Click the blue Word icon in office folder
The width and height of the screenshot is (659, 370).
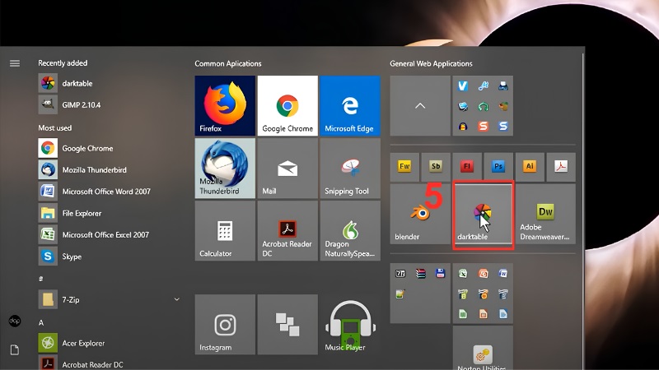[503, 274]
